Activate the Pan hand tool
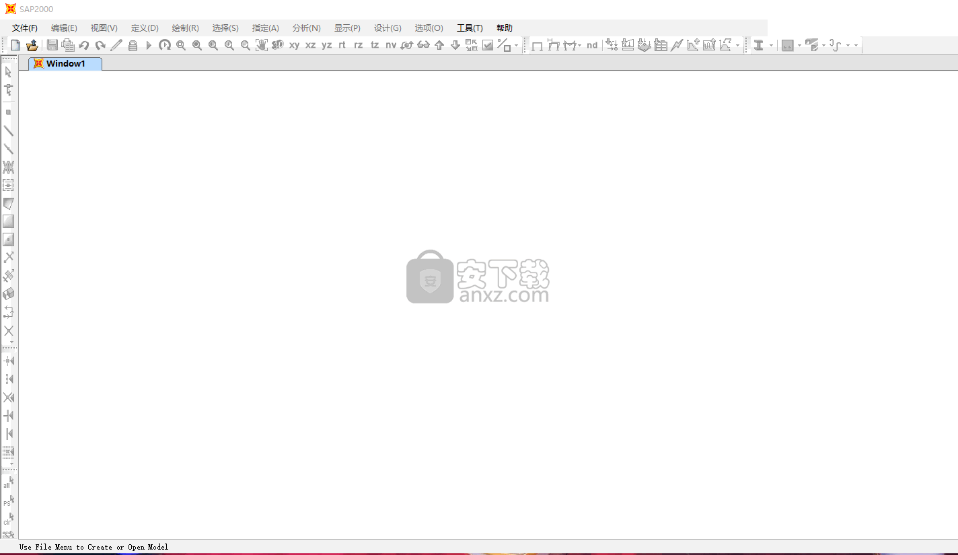Image resolution: width=958 pixels, height=555 pixels. [x=262, y=45]
